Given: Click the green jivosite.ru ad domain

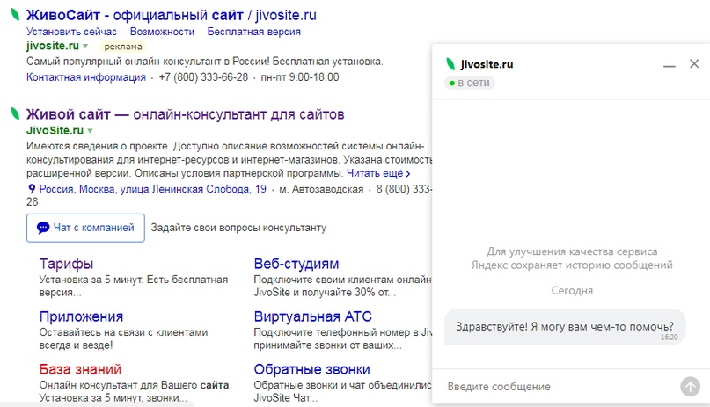Looking at the screenshot, I should (53, 46).
